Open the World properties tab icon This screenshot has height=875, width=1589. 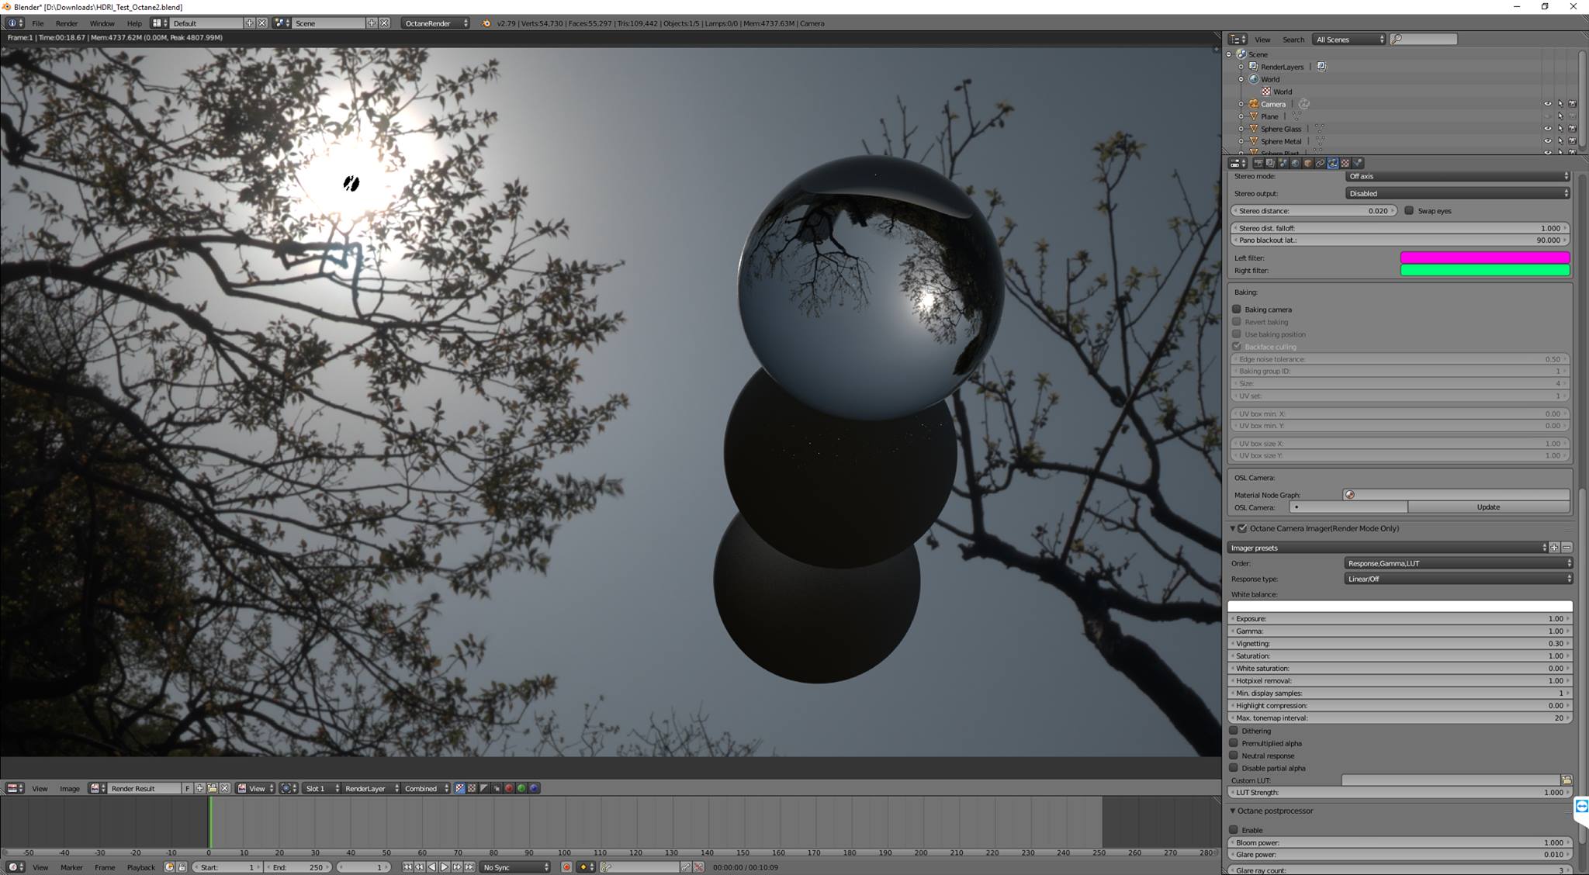click(1295, 163)
